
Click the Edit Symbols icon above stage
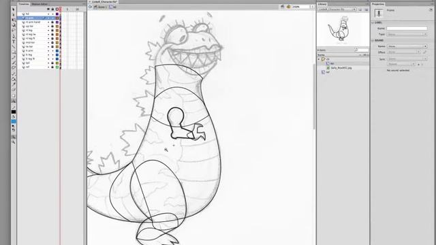point(289,7)
